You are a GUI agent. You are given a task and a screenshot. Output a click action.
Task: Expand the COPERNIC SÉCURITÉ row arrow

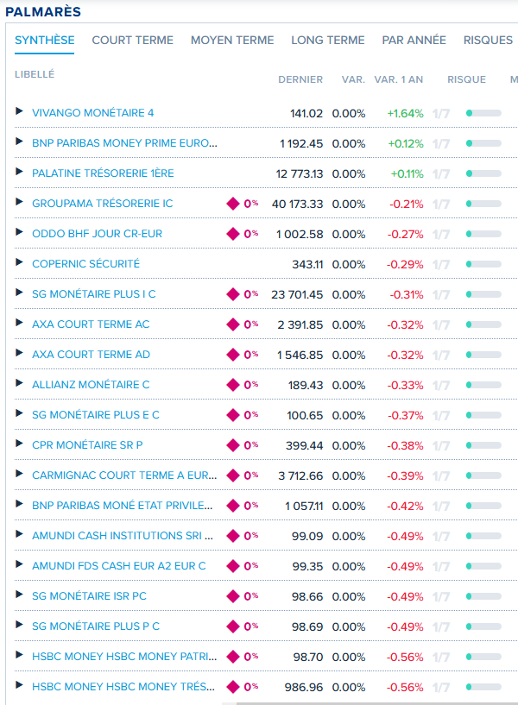[20, 263]
